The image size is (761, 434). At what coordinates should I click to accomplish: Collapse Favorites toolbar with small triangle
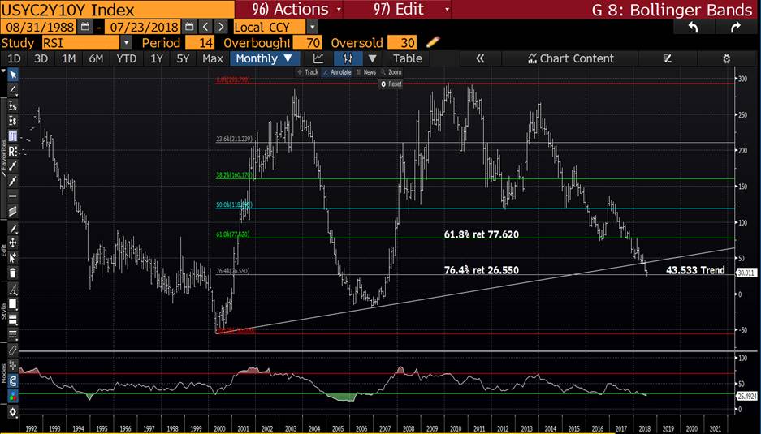(3, 71)
